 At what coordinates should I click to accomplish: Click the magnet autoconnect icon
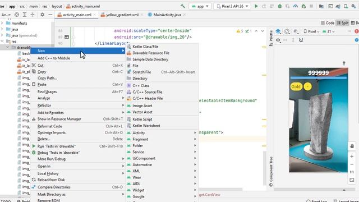[301, 40]
